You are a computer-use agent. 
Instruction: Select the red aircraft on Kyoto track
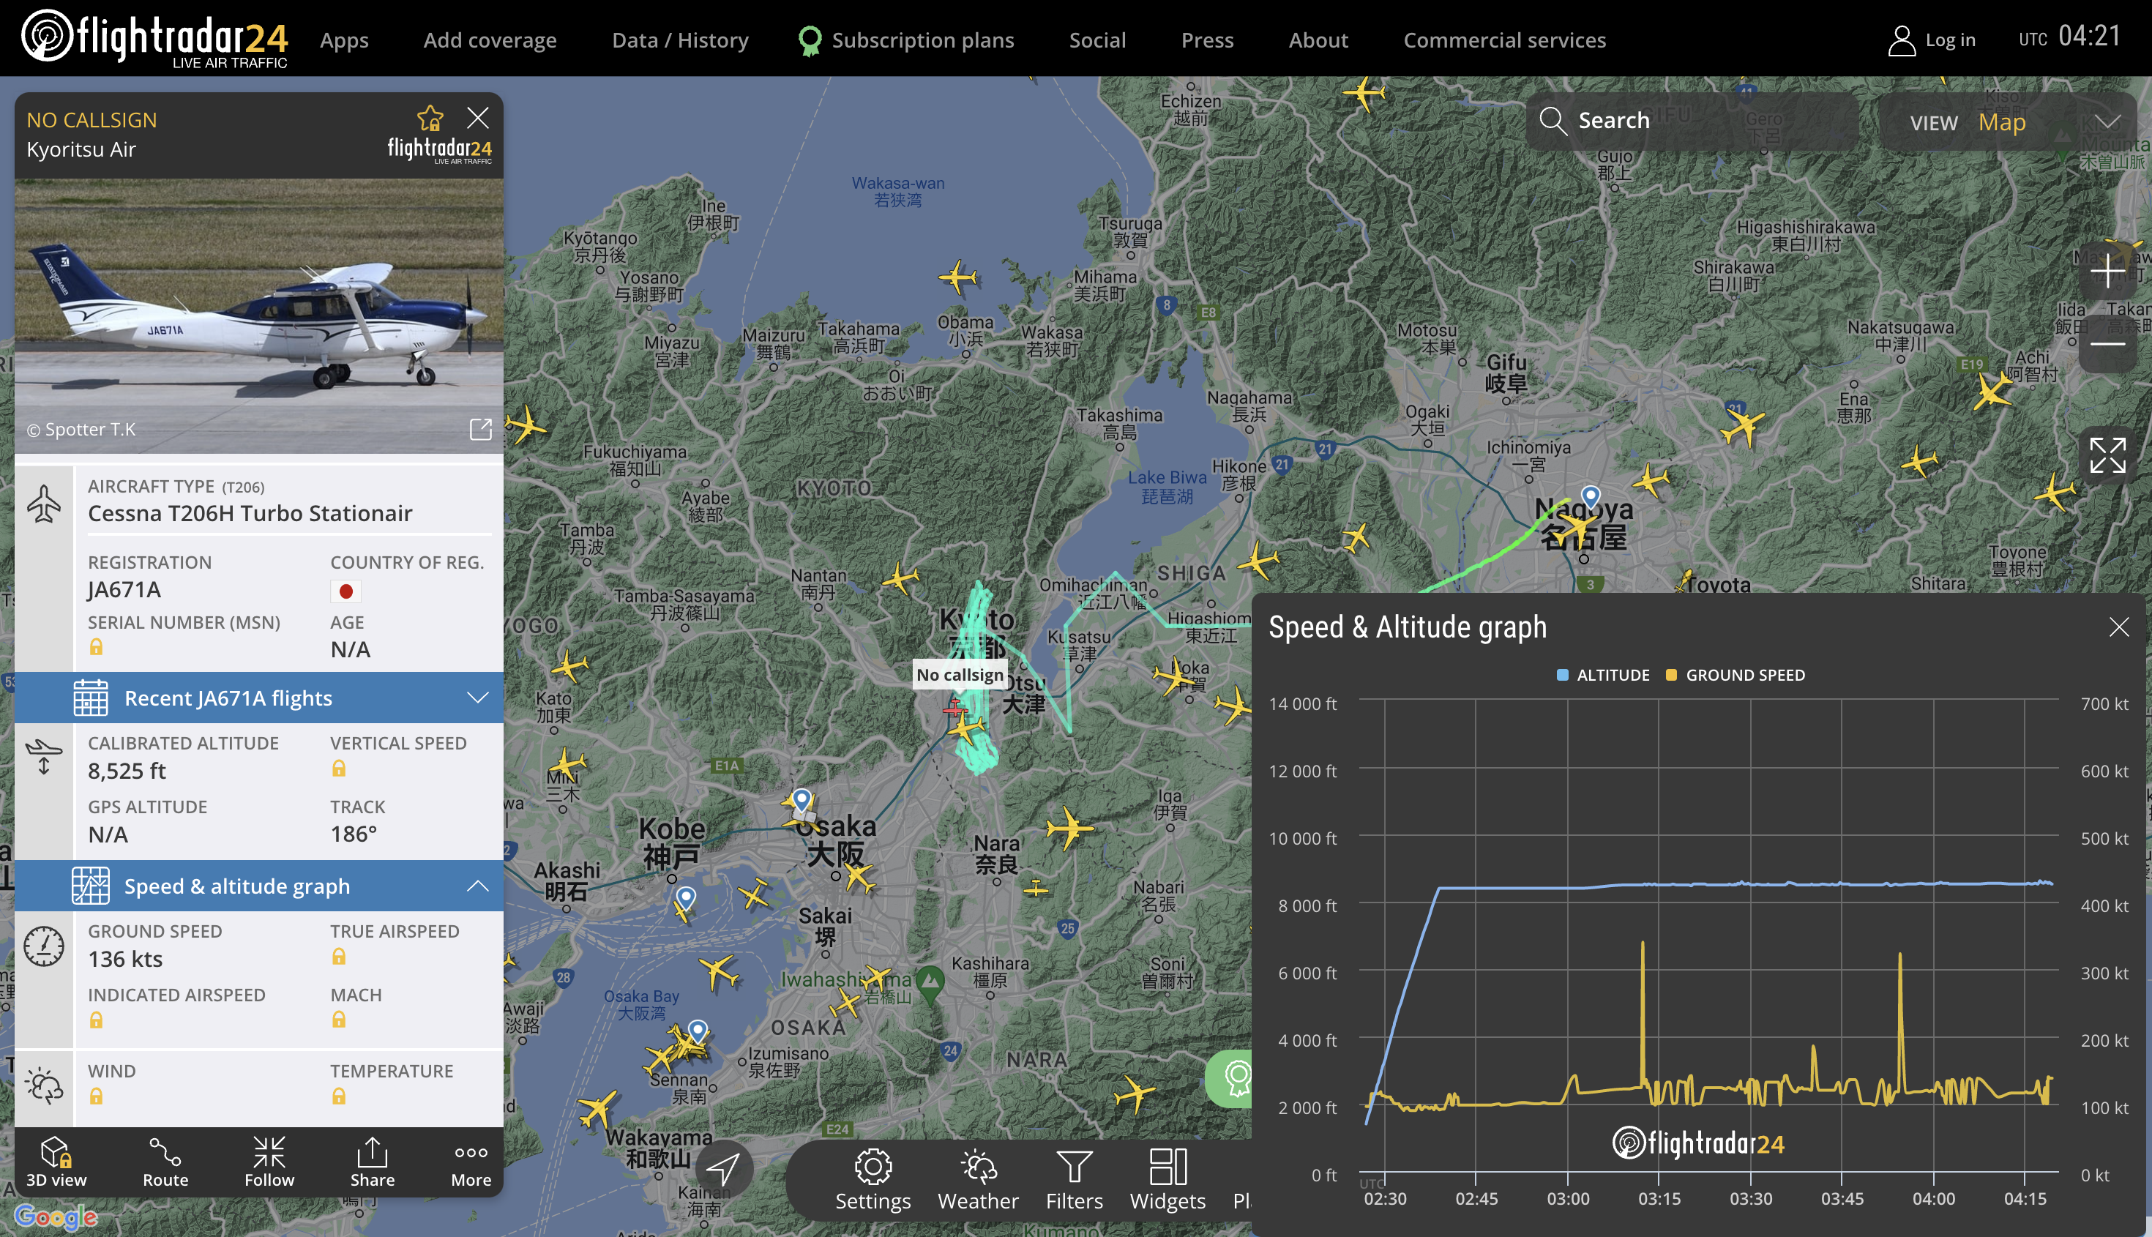[x=954, y=706]
